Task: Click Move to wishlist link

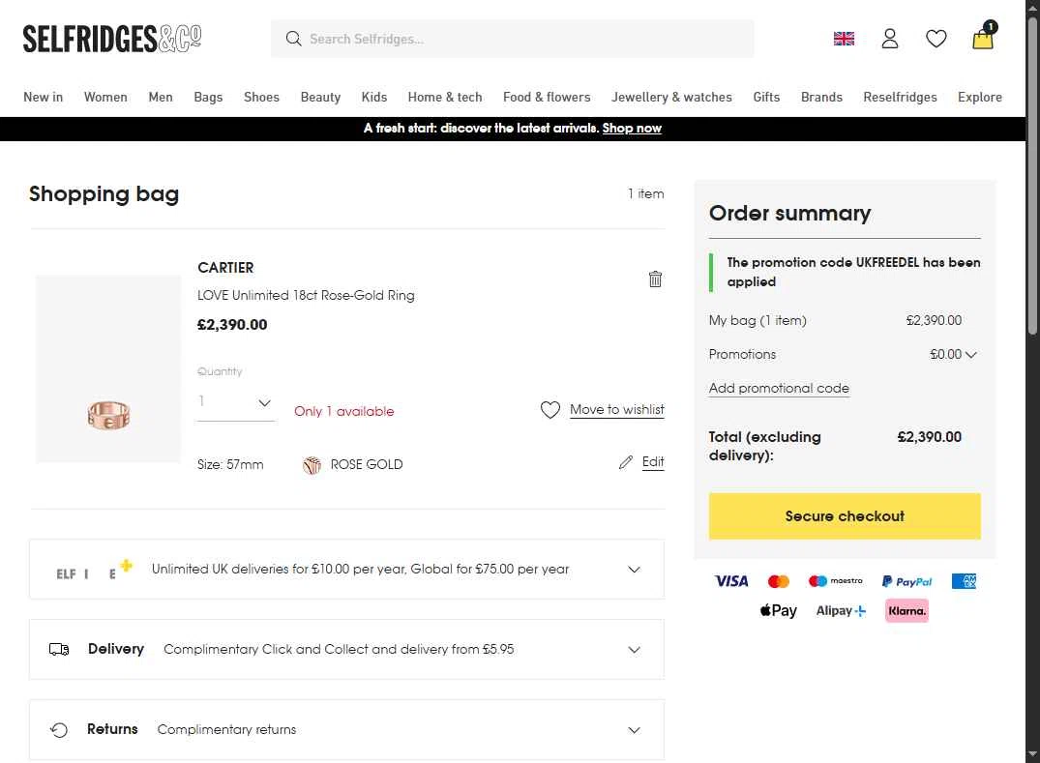Action: point(617,410)
